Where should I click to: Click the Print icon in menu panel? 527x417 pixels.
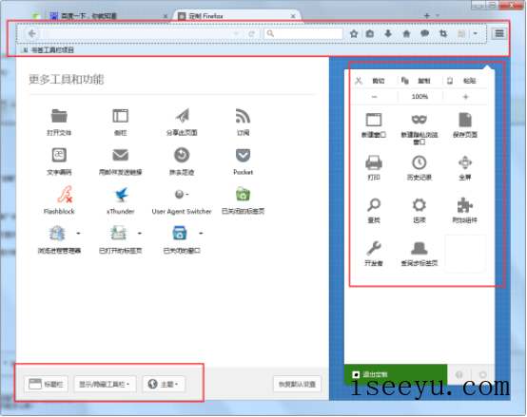point(374,163)
